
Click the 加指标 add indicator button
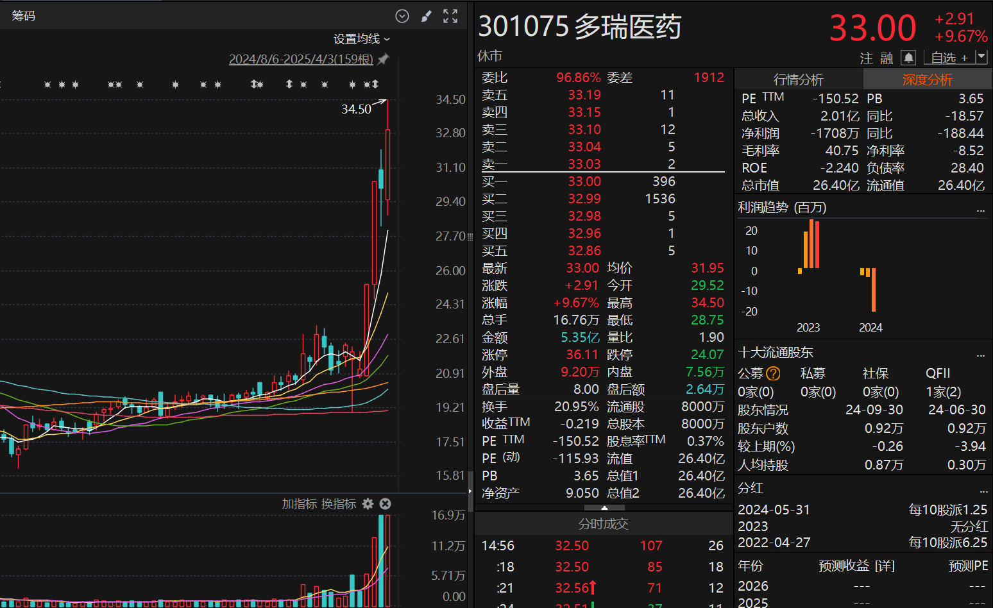(x=299, y=504)
